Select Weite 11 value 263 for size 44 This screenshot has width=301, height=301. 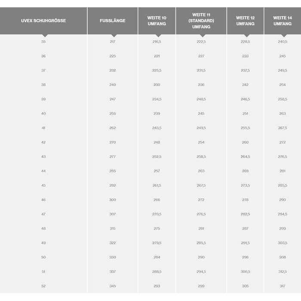(x=201, y=171)
